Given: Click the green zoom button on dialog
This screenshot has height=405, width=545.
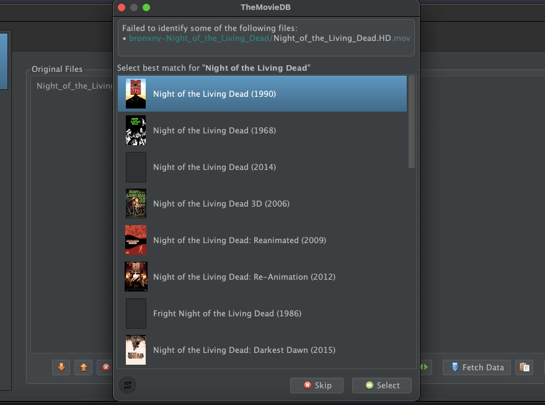Looking at the screenshot, I should click(146, 7).
